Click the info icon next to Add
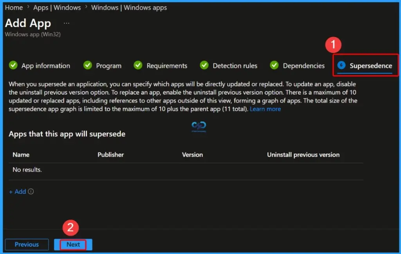Screen dimensions: 401x254 [31, 191]
